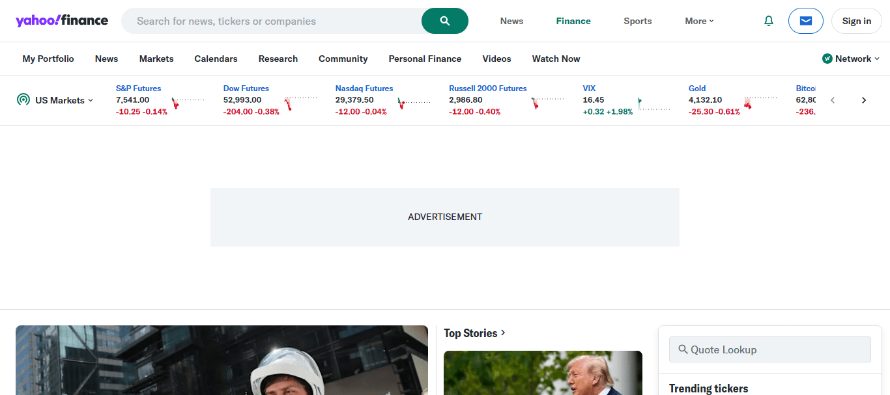The image size is (890, 395).
Task: Click the Gold price 4,132.10
Action: pyautogui.click(x=705, y=100)
